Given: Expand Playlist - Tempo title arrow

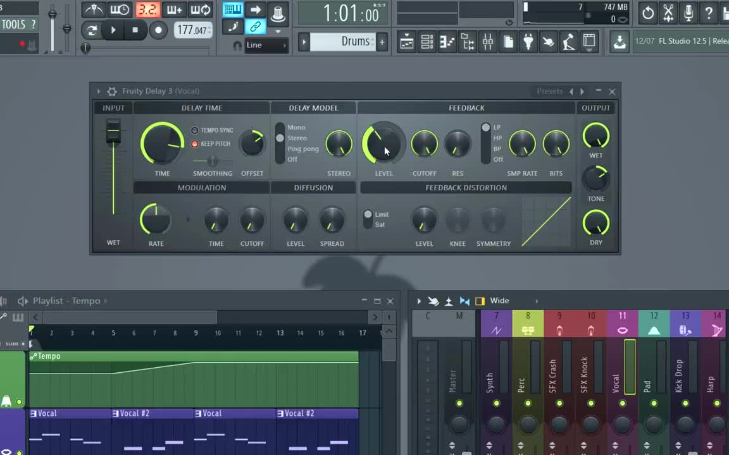Looking at the screenshot, I should (106, 301).
